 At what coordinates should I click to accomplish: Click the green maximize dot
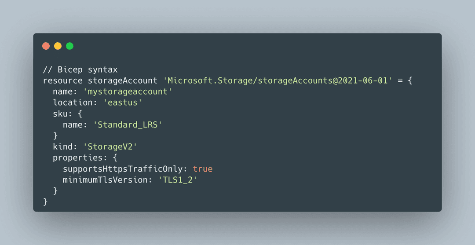click(x=69, y=46)
